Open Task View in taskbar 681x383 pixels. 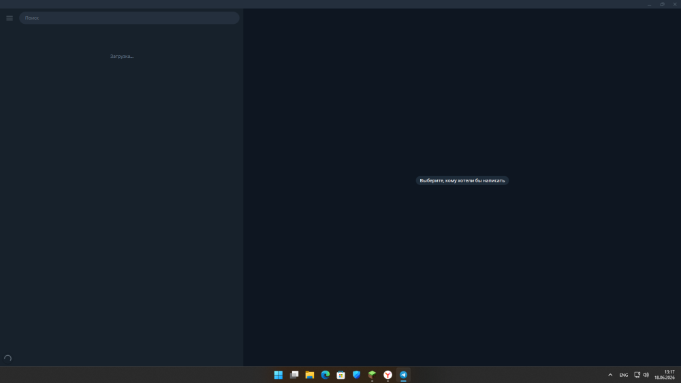[294, 375]
